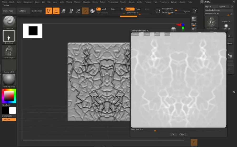Click CANCEL in Transform Alpha 3D dialog
Image resolution: width=237 pixels, height=147 pixels.
[x=183, y=134]
